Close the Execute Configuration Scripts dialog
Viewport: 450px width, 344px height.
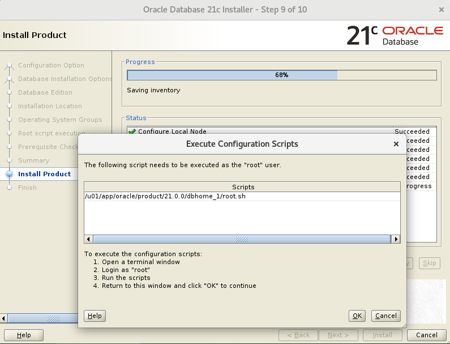click(396, 144)
